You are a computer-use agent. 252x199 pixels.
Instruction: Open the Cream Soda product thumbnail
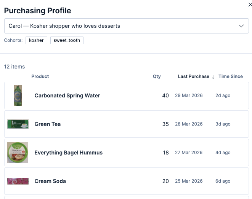18,181
